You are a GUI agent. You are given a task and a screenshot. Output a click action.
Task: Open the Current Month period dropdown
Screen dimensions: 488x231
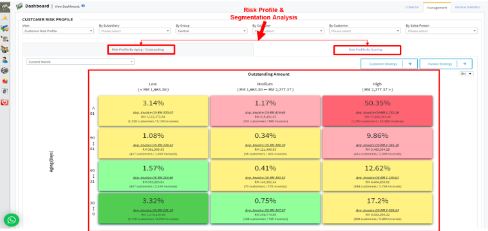coord(80,62)
